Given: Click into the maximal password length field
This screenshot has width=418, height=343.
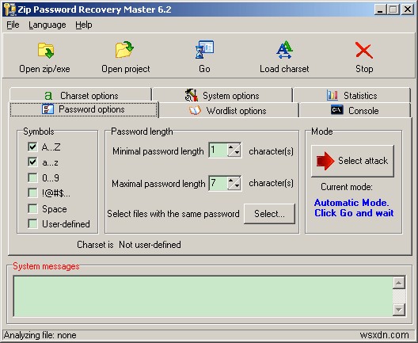Looking at the screenshot, I should (218, 183).
